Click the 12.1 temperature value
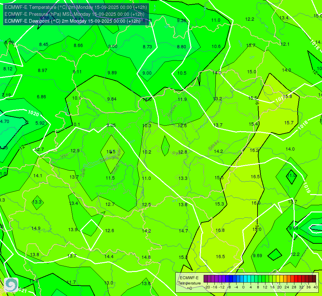 285,44
